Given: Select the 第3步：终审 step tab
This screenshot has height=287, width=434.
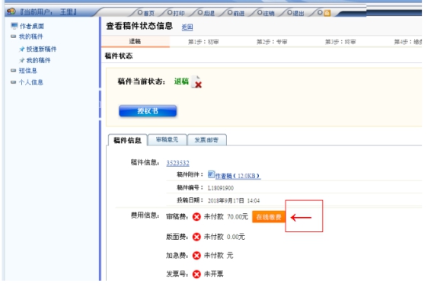Looking at the screenshot, I should tap(340, 42).
